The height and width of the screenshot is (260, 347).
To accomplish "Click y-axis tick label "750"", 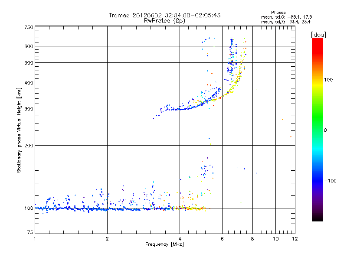I will coord(29,27).
